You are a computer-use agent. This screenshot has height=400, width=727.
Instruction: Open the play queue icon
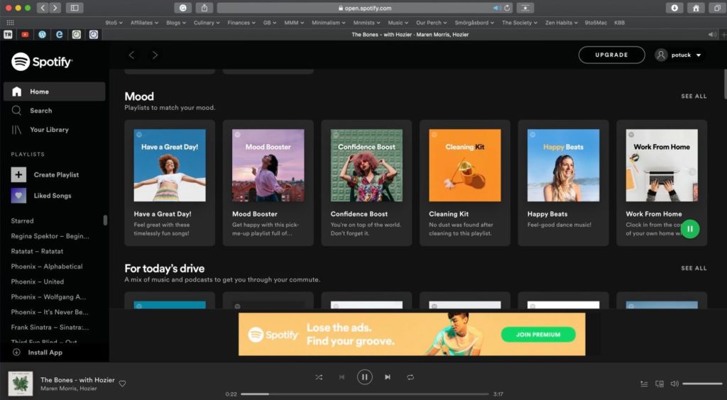644,384
